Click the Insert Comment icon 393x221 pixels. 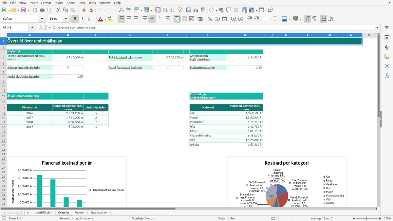pos(229,10)
